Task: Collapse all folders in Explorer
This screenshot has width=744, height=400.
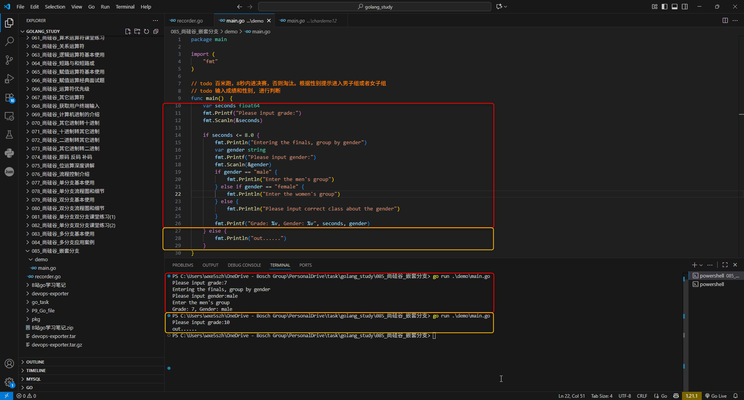Action: tap(156, 31)
